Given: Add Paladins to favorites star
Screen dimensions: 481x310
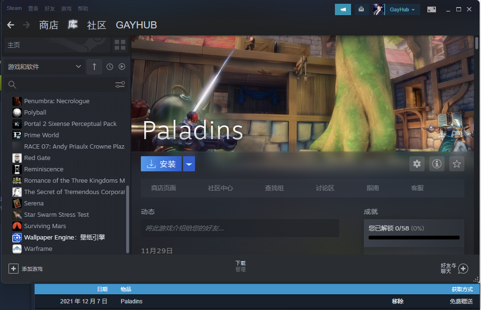Looking at the screenshot, I should [457, 164].
